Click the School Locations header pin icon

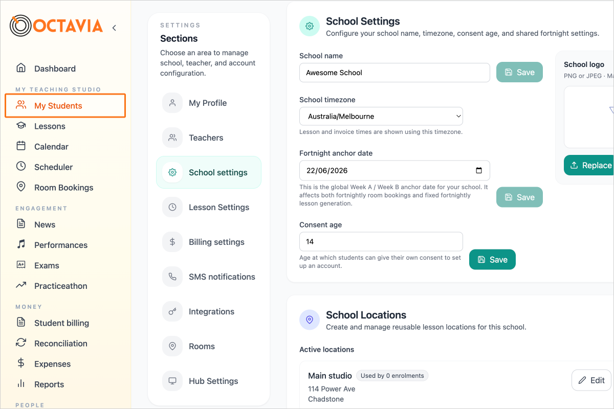pyautogui.click(x=310, y=320)
